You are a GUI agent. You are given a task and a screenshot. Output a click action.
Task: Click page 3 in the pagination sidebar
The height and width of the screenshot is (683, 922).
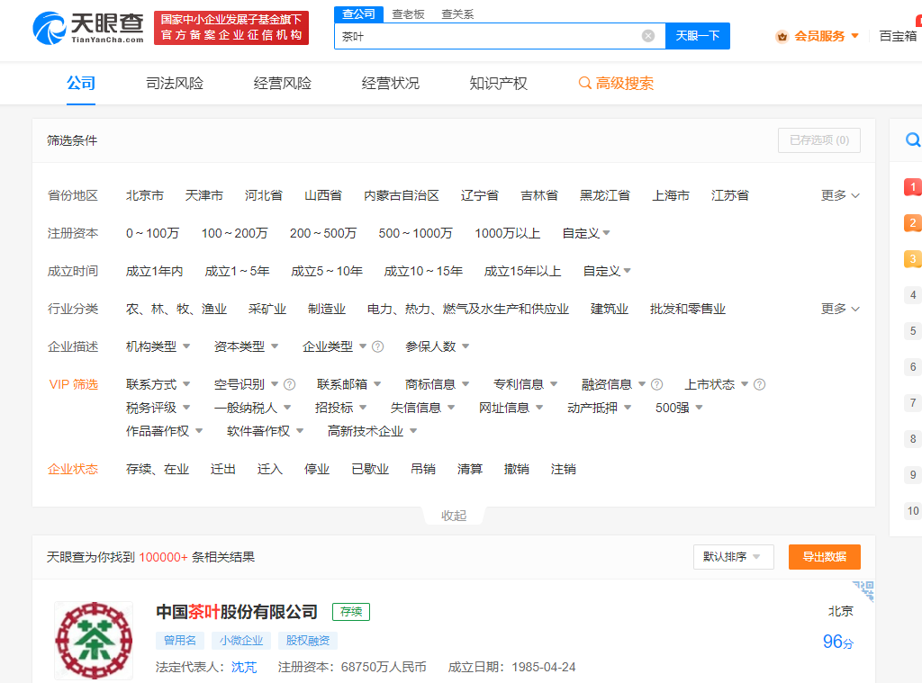coord(913,258)
